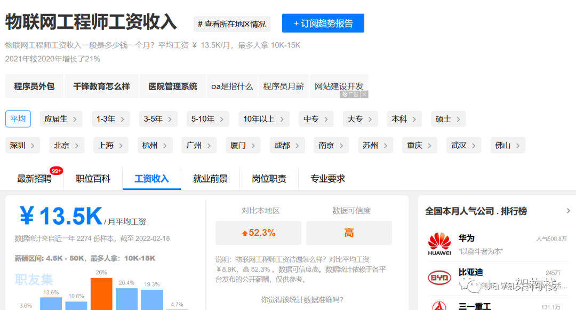Choose the 重庆 city filter
The width and height of the screenshot is (576, 310).
click(420, 146)
